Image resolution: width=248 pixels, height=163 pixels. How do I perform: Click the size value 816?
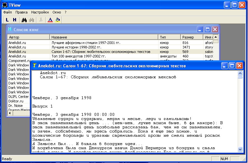tap(185, 43)
